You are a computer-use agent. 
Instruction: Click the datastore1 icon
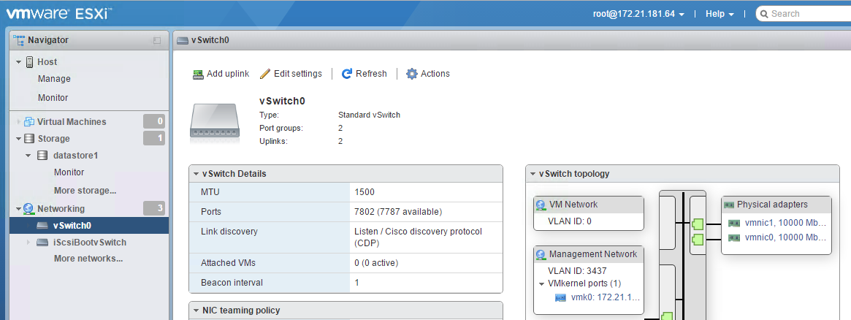42,156
